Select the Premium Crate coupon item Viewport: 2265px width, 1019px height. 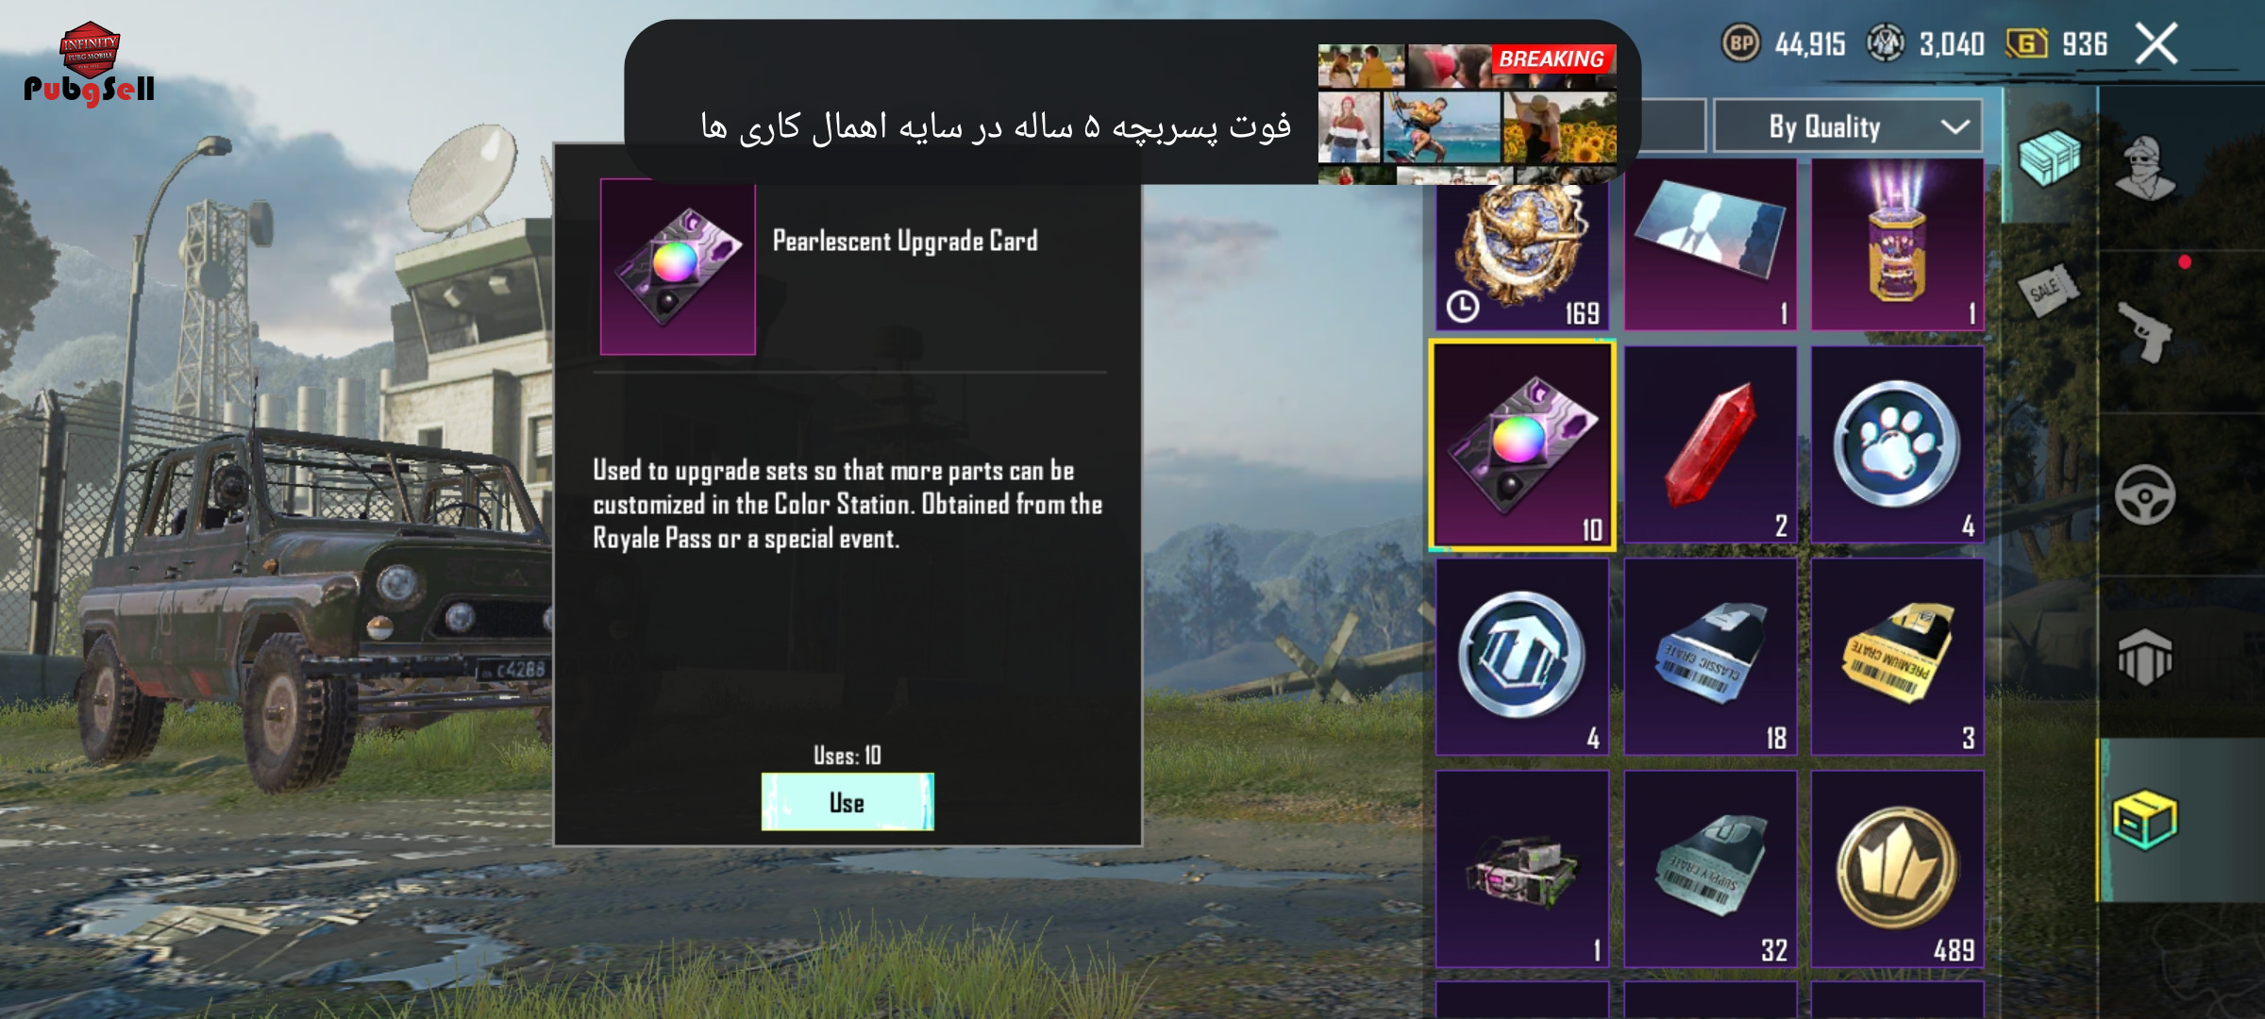[1897, 657]
